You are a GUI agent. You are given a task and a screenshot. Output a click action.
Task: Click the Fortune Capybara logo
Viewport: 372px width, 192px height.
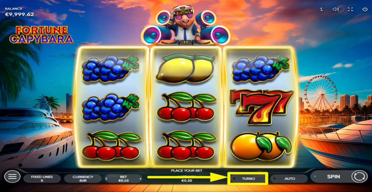coord(41,35)
